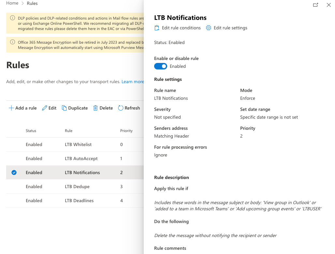Click the Edit rule conditions label

181,28
